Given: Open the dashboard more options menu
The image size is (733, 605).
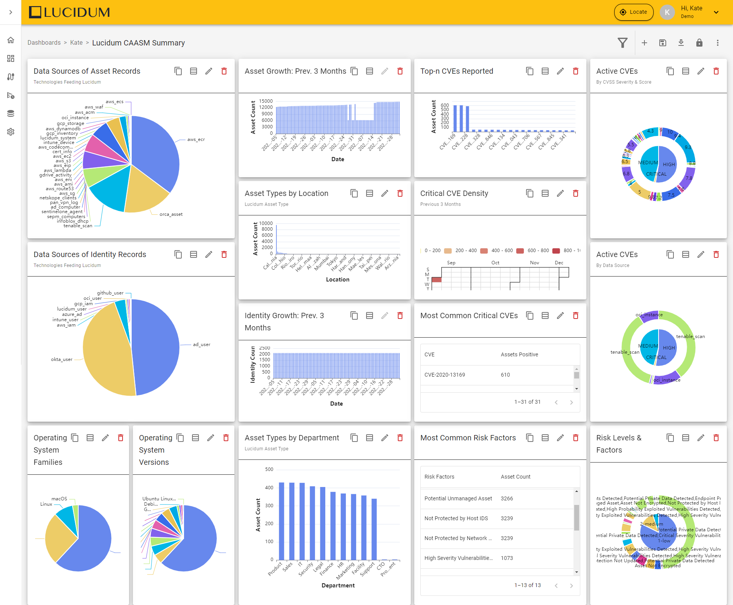Looking at the screenshot, I should click(x=718, y=43).
